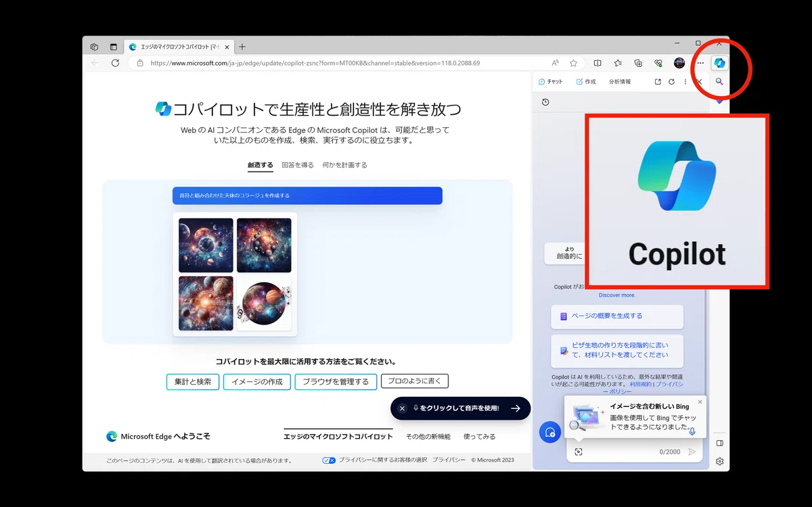Open the workspaces icon left of tabs
Screen dimensions: 812x507
pos(95,47)
